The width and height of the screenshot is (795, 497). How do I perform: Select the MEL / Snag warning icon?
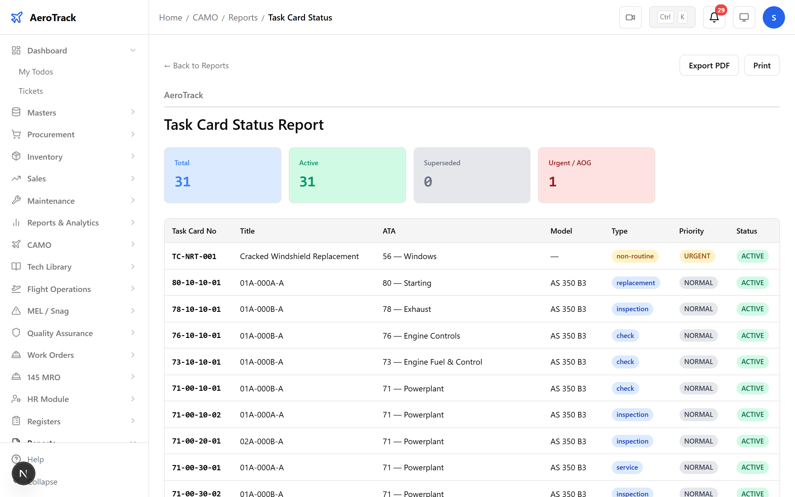(x=16, y=311)
